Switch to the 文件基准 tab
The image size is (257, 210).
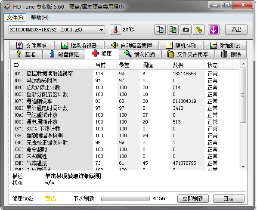[32, 45]
